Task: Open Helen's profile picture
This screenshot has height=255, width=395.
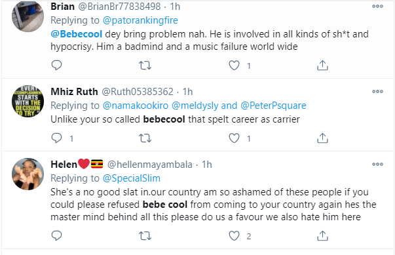Action: click(28, 174)
